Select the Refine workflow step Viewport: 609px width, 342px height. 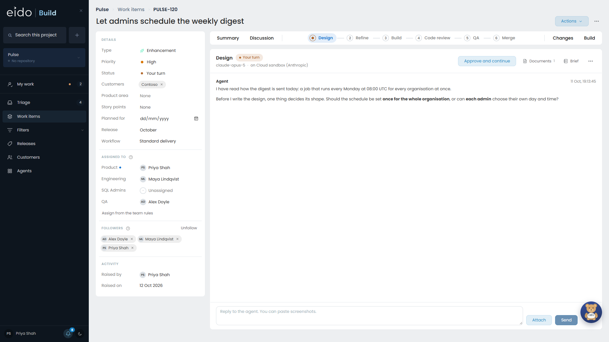tap(358, 38)
